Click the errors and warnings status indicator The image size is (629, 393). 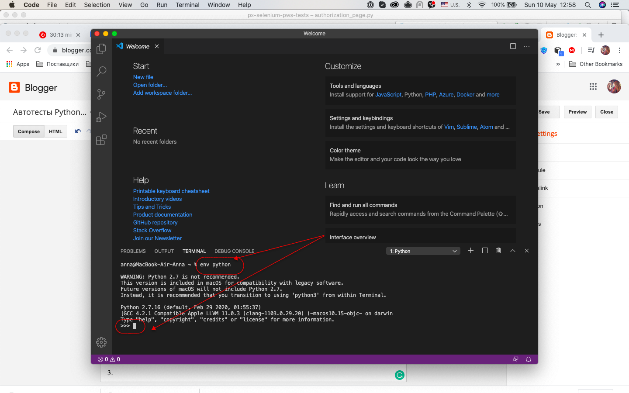109,359
